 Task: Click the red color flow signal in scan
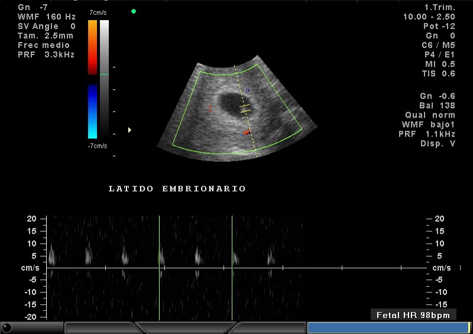[247, 133]
